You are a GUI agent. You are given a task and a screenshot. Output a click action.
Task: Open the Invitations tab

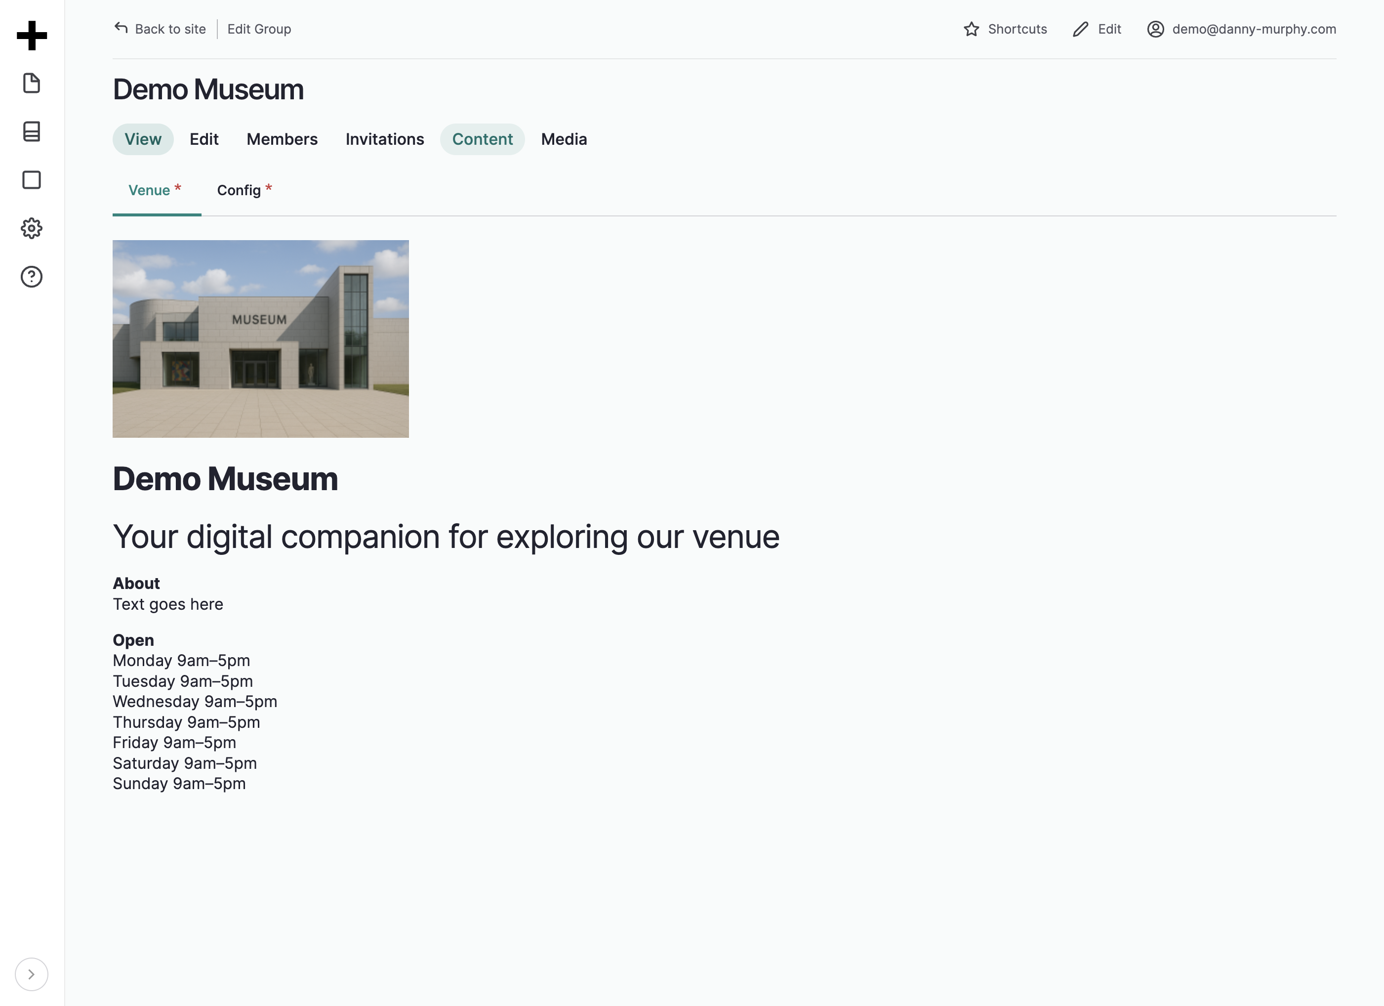pos(385,139)
